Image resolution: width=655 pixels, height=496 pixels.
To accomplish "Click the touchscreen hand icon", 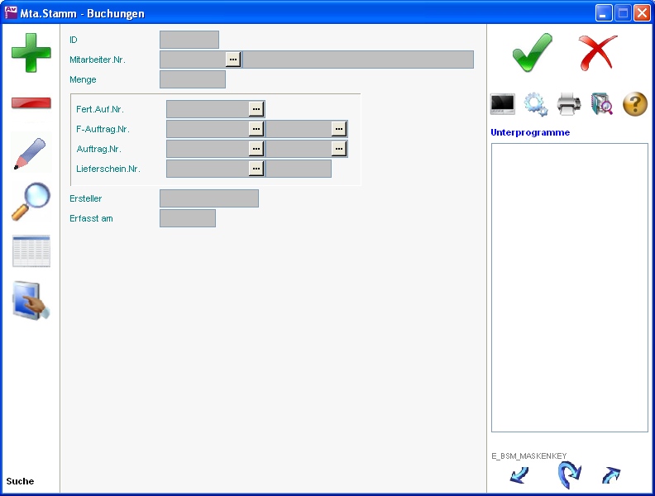I will (x=31, y=300).
